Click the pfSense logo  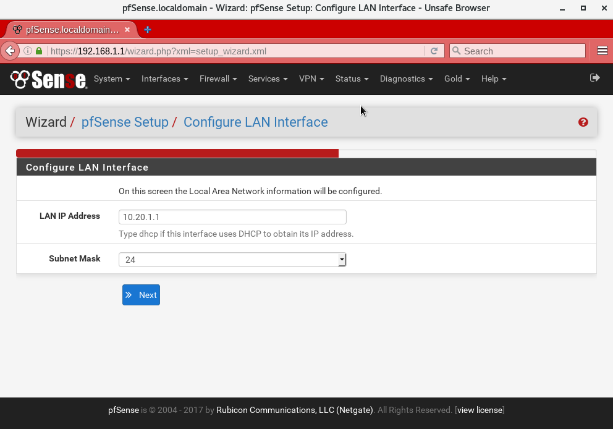[x=48, y=79]
